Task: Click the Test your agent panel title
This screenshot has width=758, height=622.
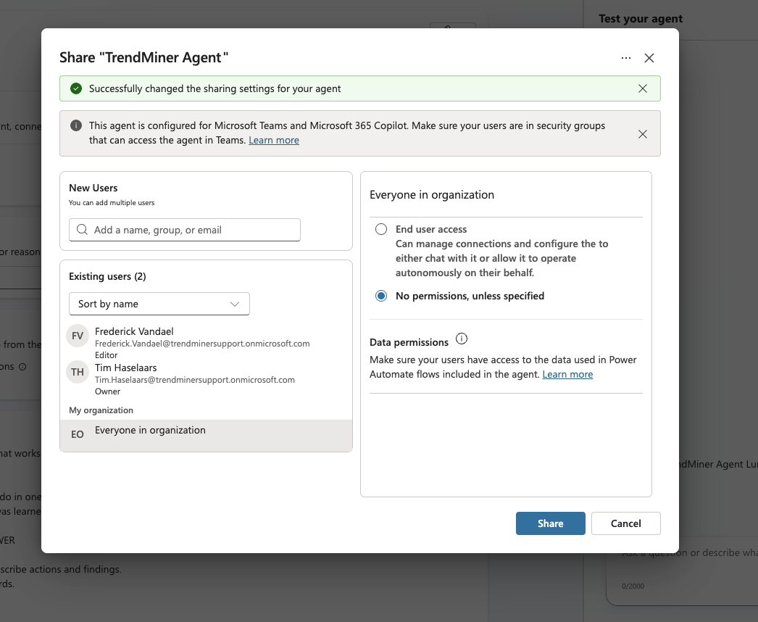Action: (641, 19)
